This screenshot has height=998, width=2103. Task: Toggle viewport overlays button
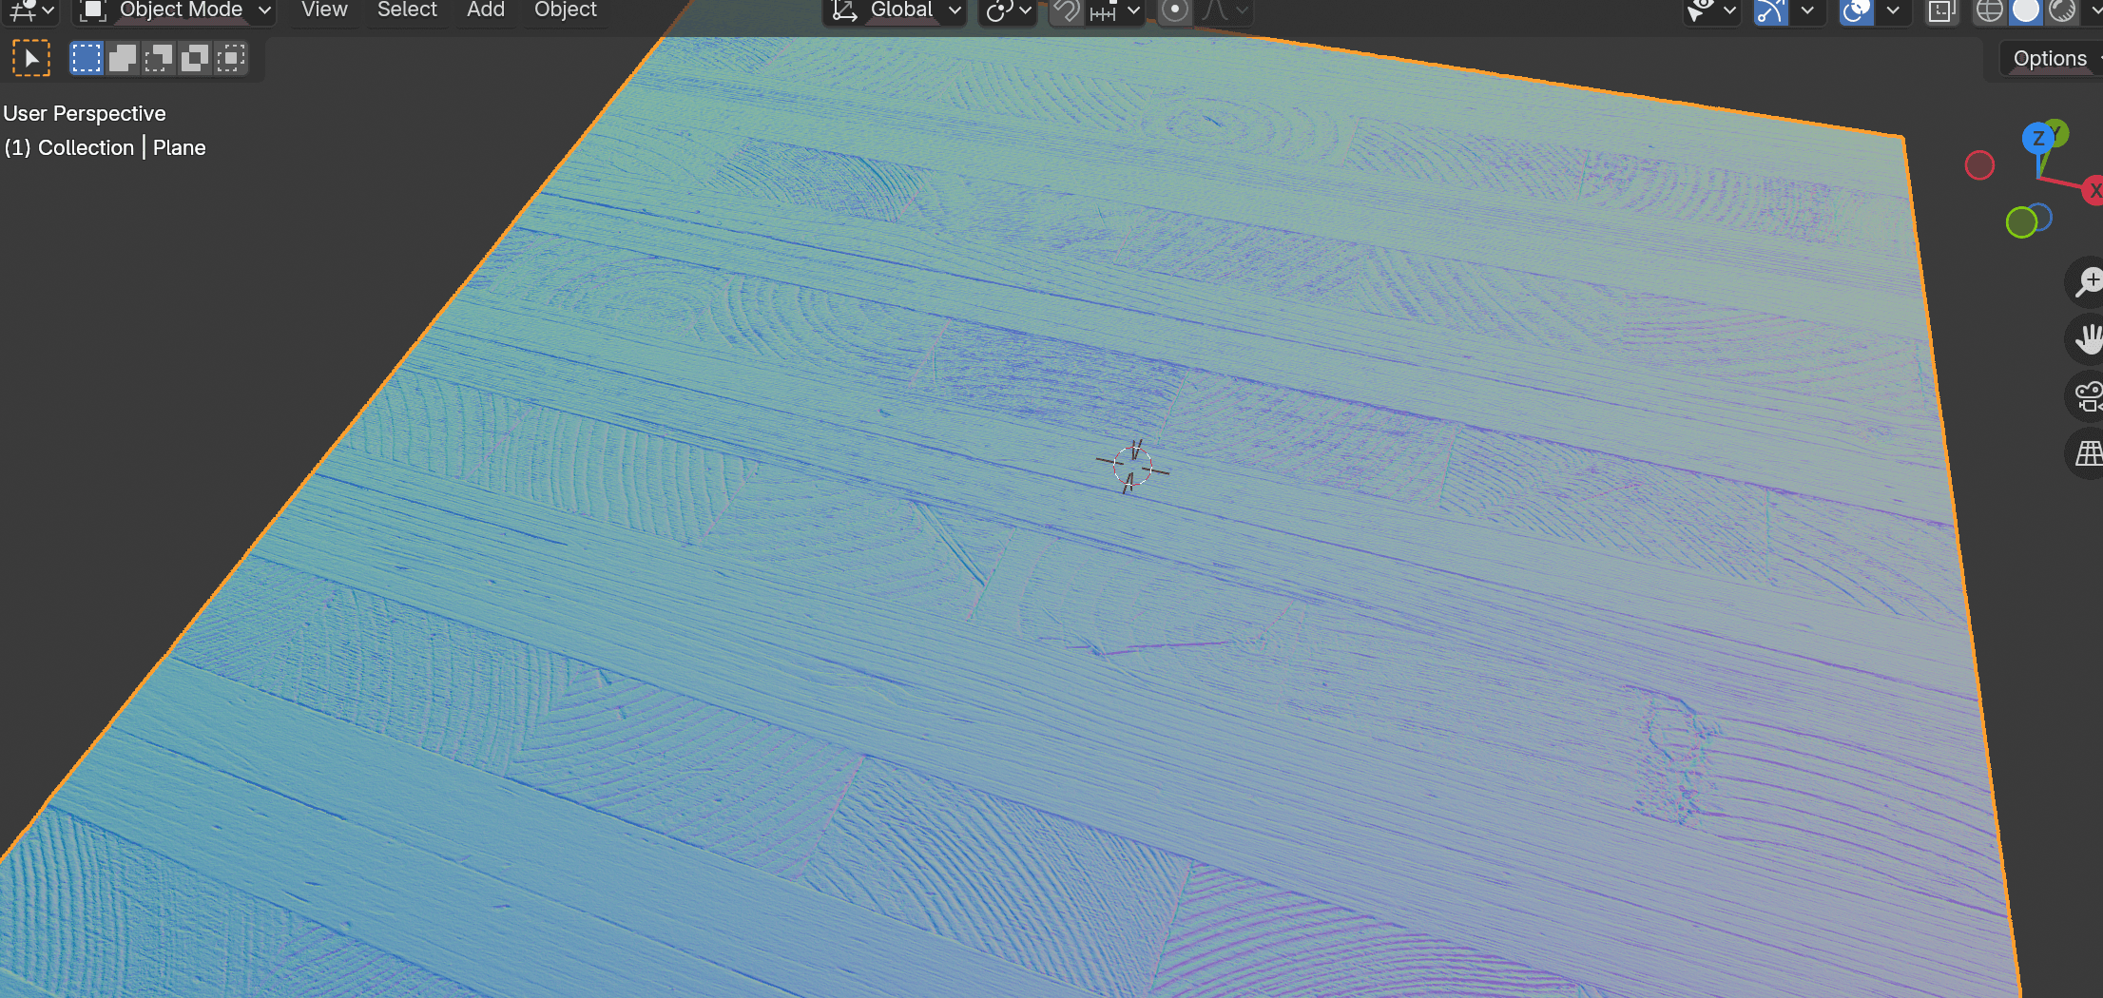(1856, 10)
